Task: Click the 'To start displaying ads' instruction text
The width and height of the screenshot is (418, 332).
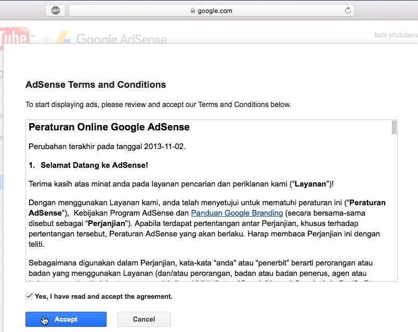Action: click(x=158, y=104)
